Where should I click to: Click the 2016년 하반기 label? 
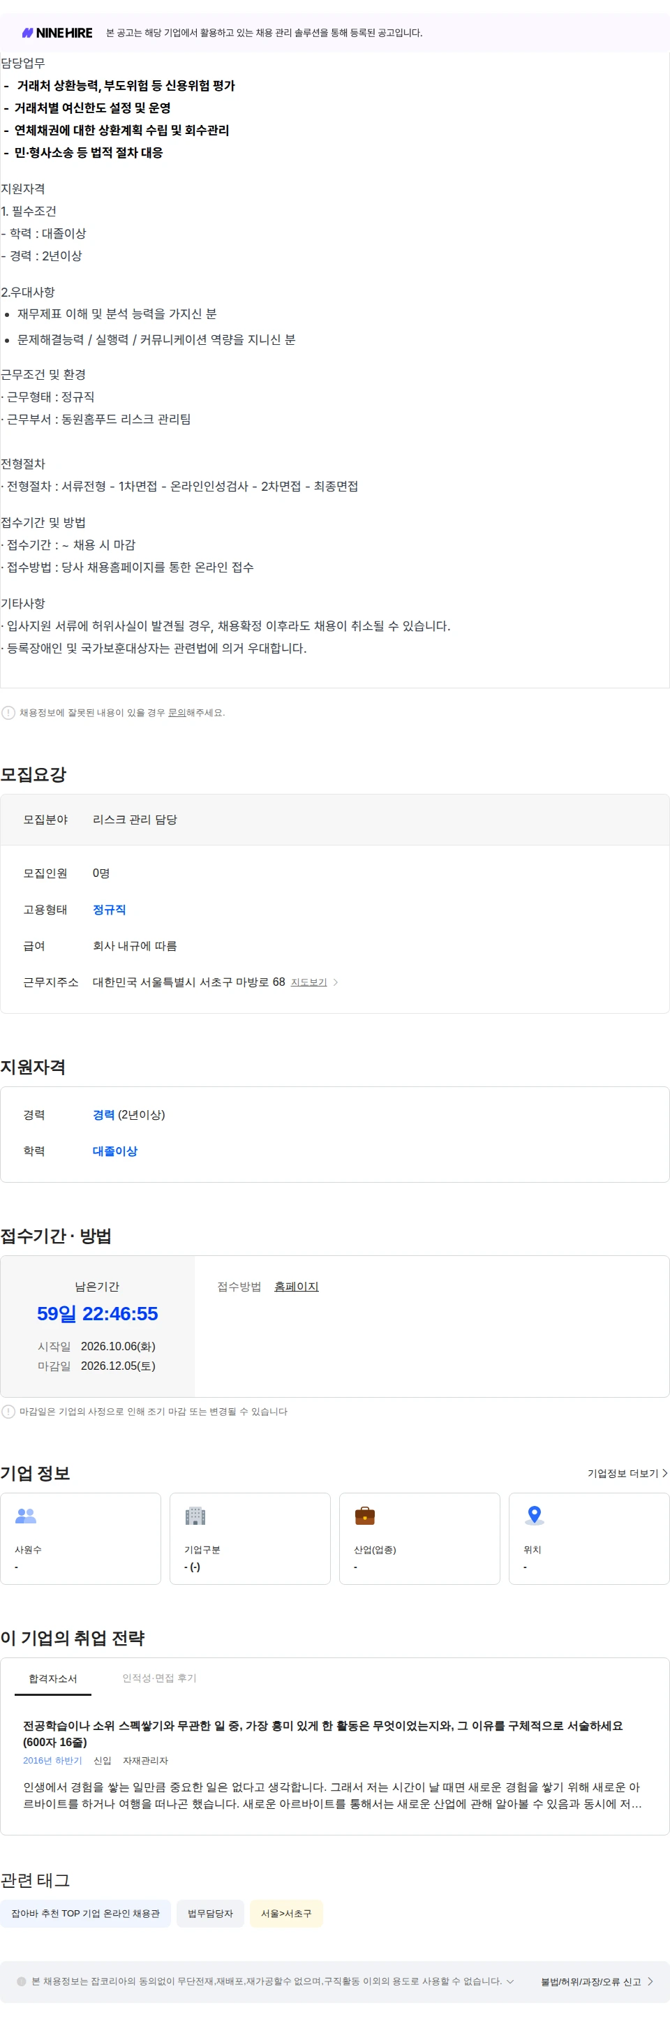tap(52, 1760)
